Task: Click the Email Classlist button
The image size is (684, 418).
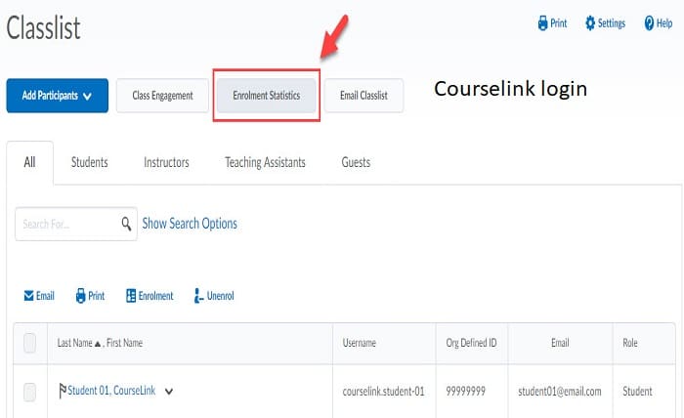Action: [363, 96]
